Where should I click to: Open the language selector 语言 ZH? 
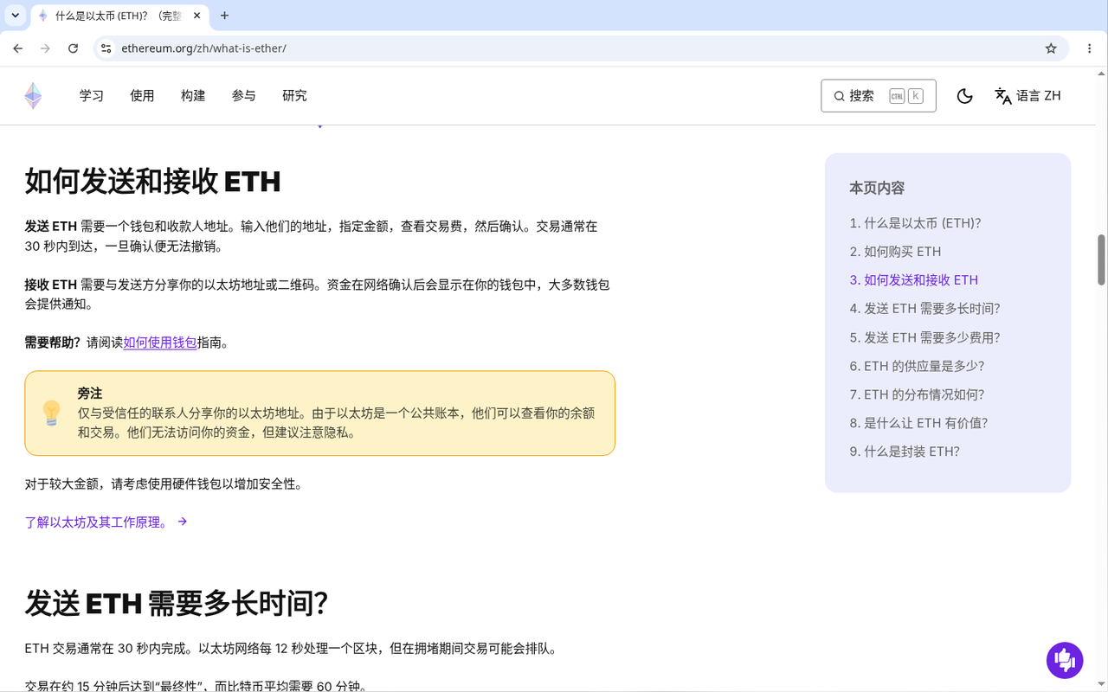click(1027, 96)
